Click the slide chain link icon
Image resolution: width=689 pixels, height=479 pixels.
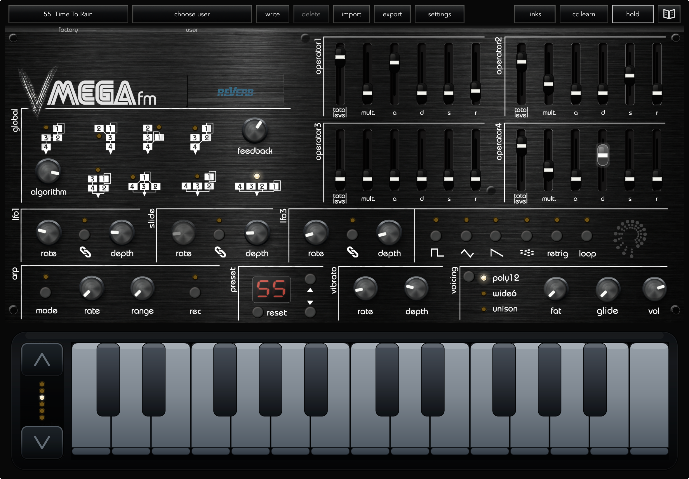220,252
